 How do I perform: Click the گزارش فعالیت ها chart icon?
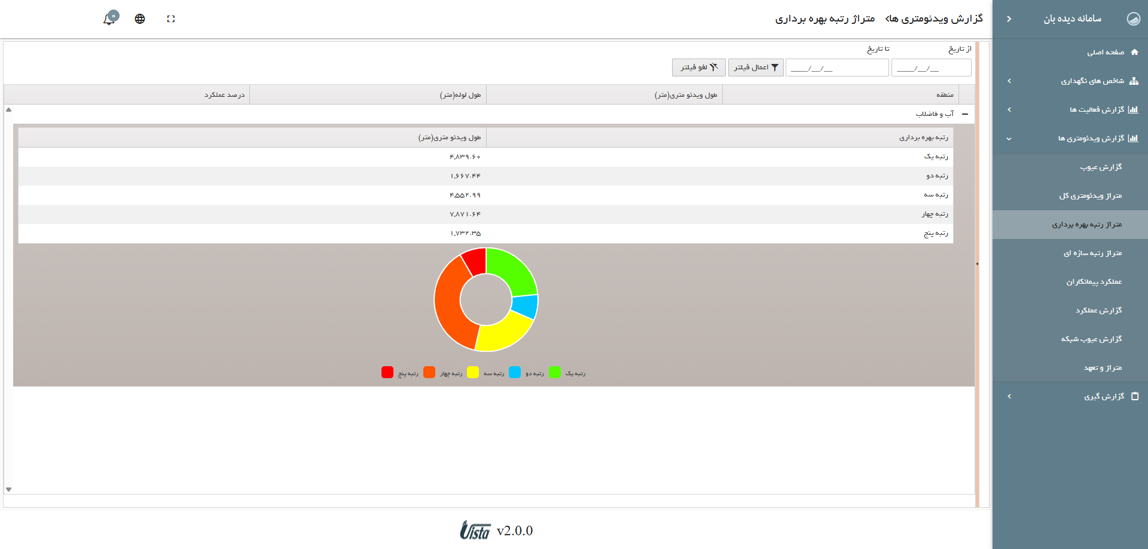point(1133,110)
